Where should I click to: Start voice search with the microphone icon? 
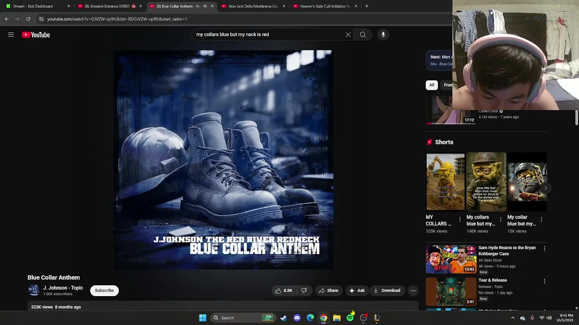click(x=383, y=35)
